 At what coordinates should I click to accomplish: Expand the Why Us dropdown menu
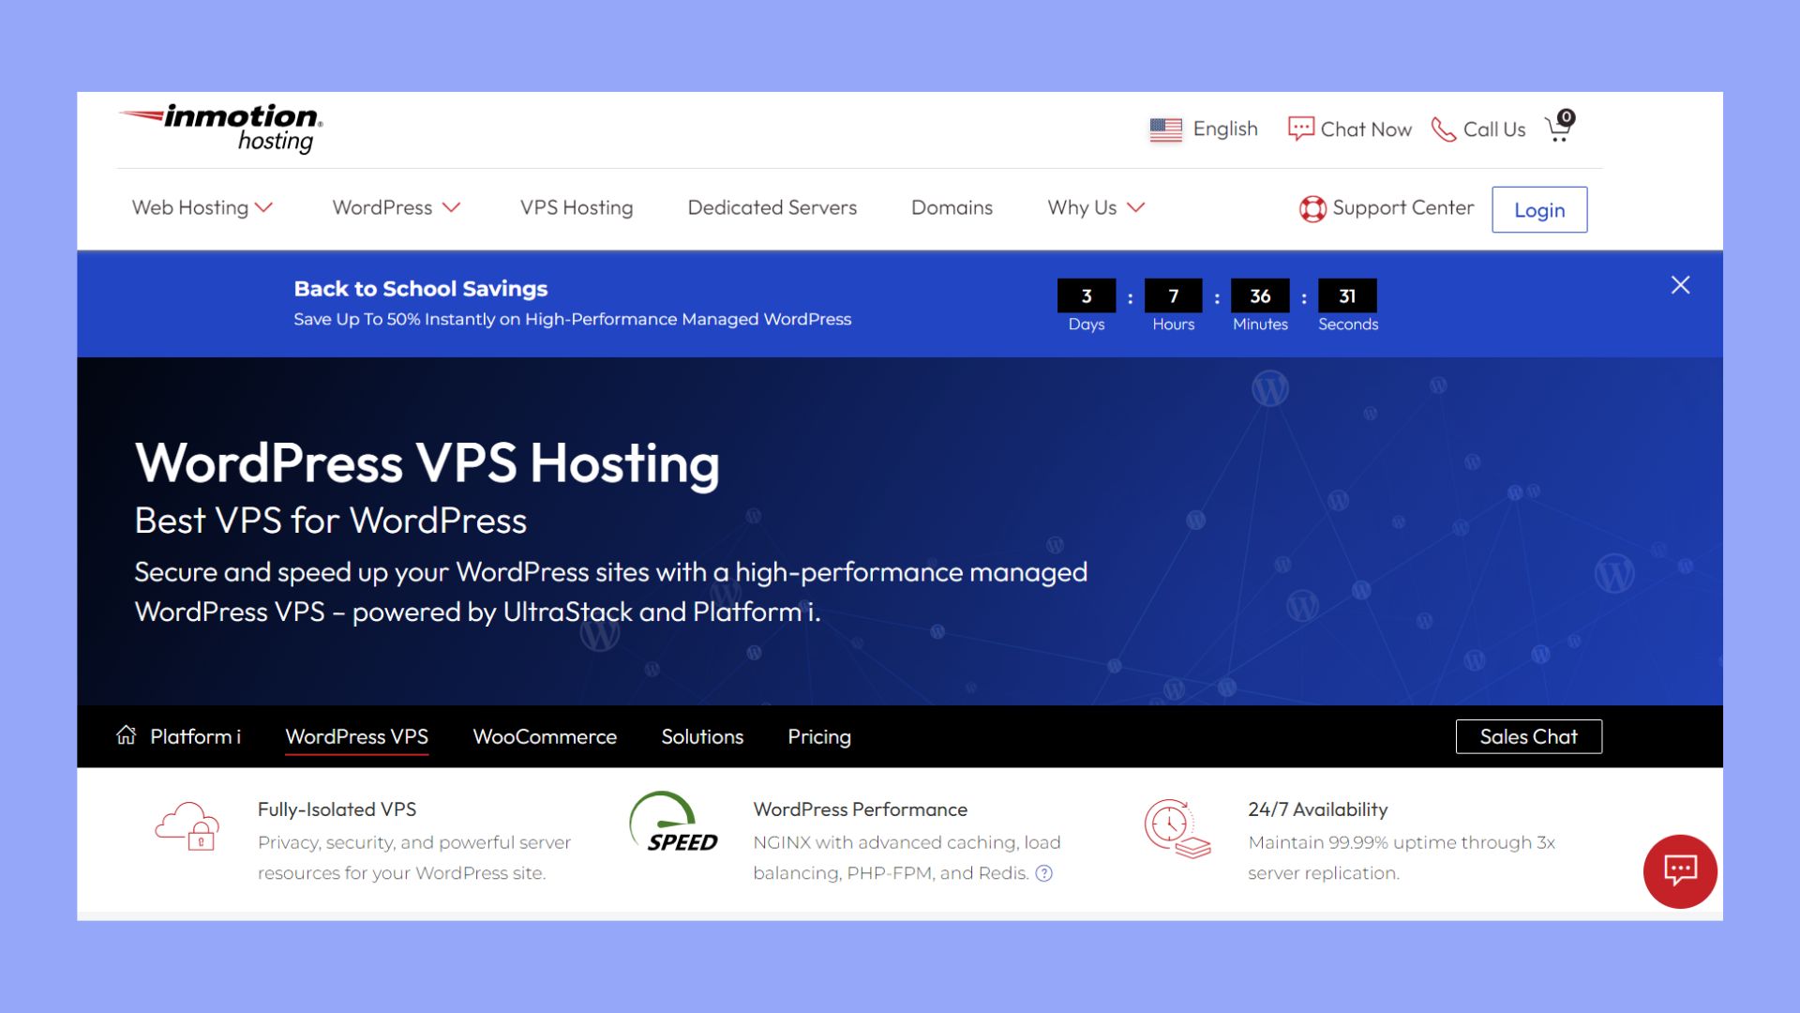tap(1095, 206)
